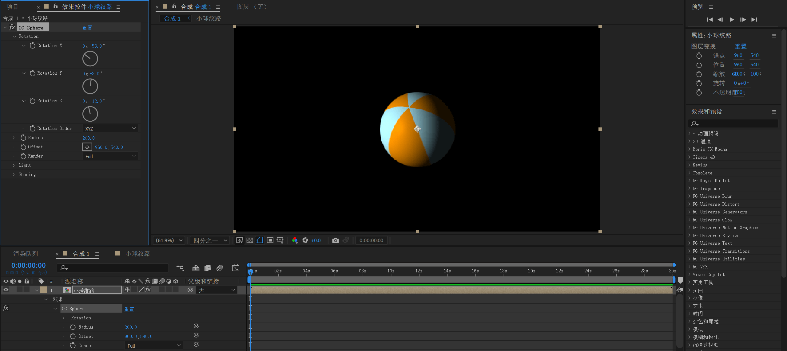Open Rotation Order XYZ dropdown

pos(110,128)
